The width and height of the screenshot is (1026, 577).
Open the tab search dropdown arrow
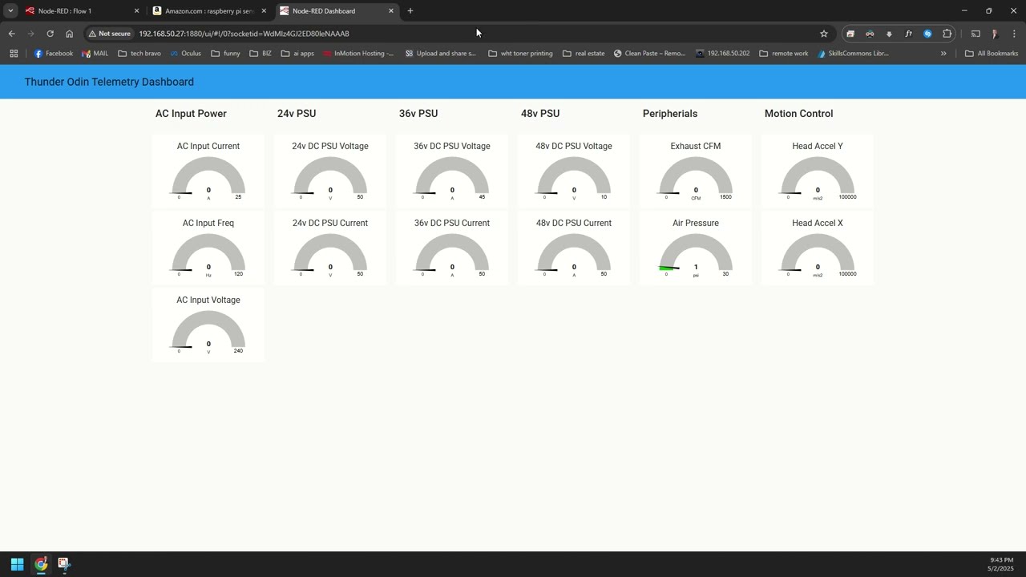[x=10, y=11]
